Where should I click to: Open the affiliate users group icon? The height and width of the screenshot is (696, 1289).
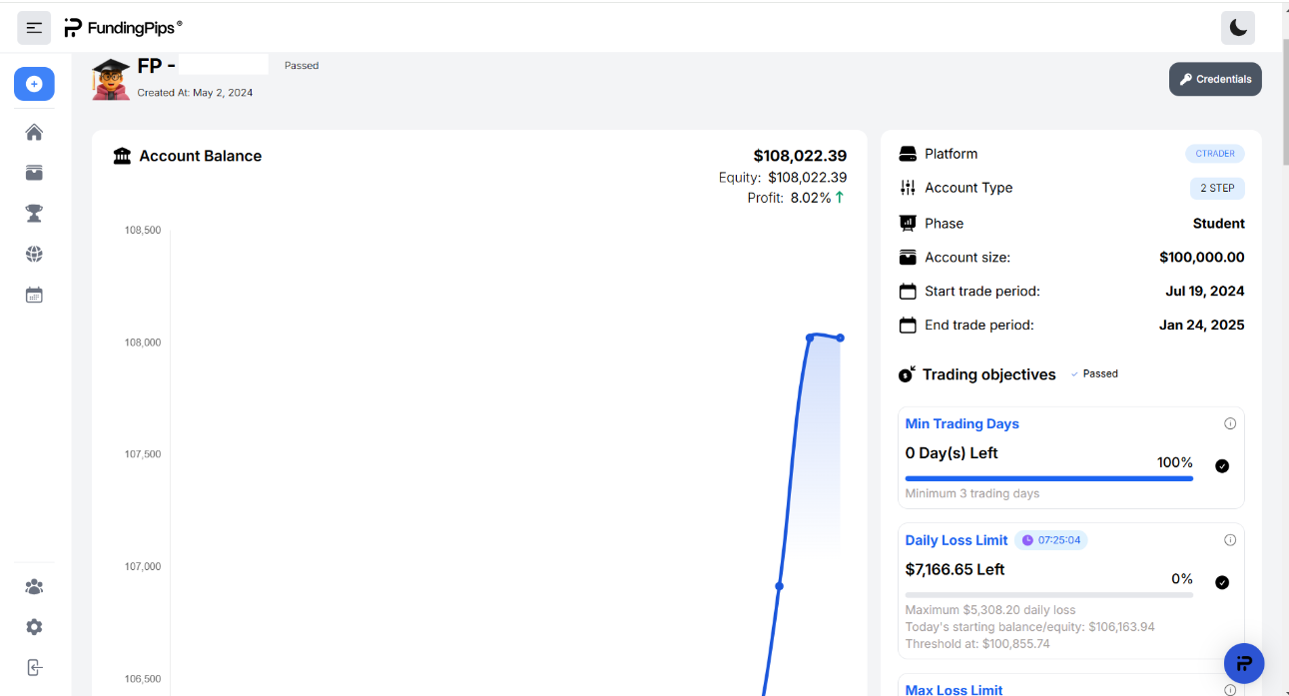tap(34, 587)
